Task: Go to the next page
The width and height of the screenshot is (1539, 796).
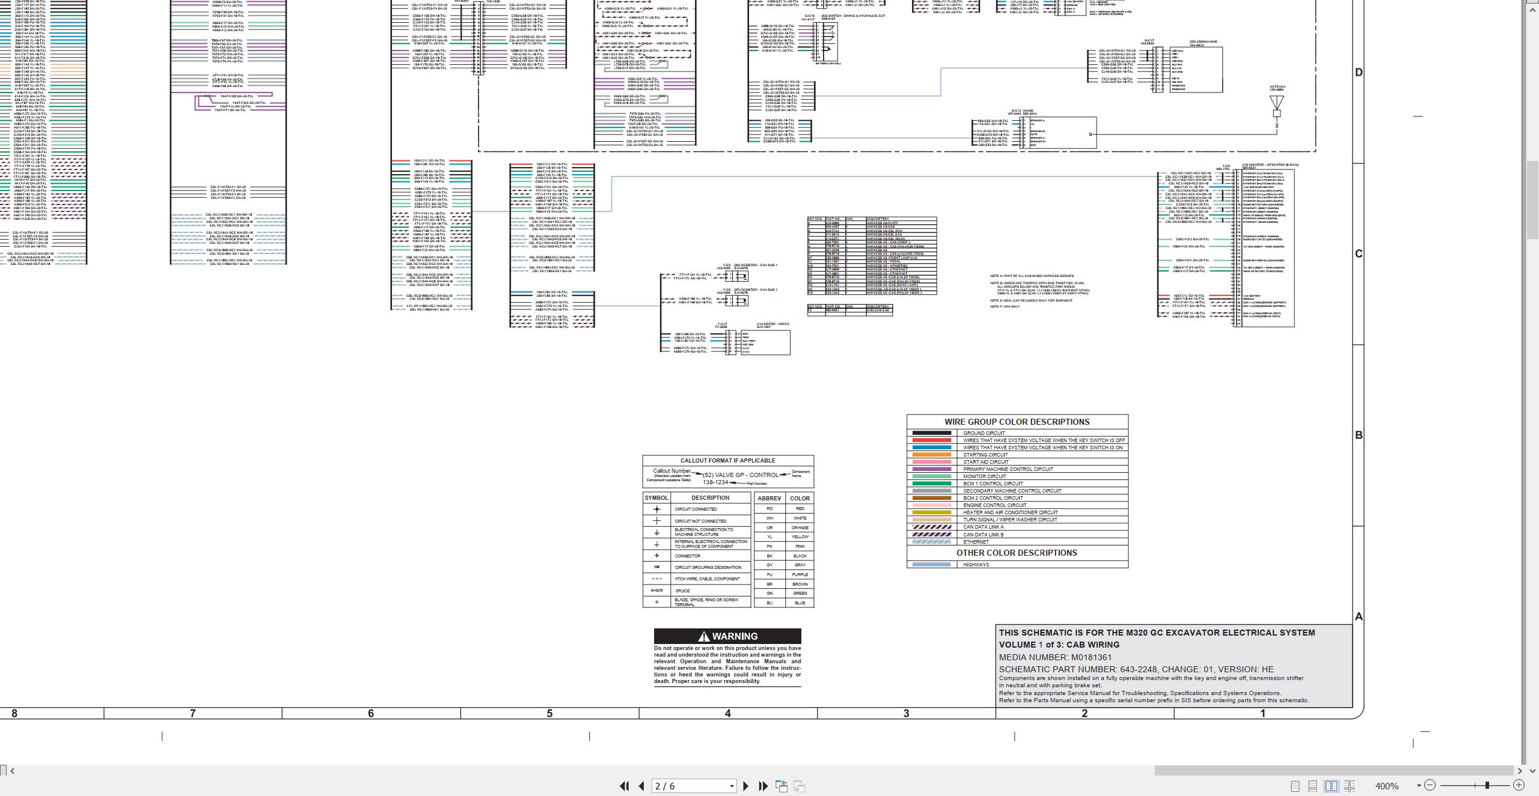Action: point(746,786)
